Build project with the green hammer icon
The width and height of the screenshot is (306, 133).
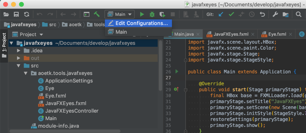point(97,14)
